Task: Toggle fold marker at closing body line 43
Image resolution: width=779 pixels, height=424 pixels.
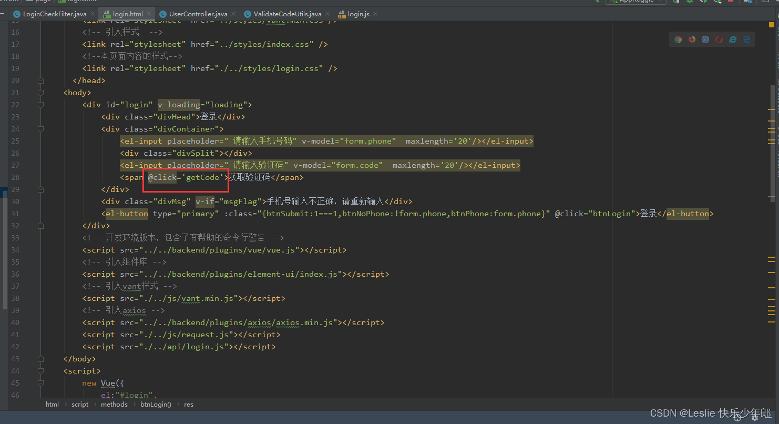Action: point(40,359)
